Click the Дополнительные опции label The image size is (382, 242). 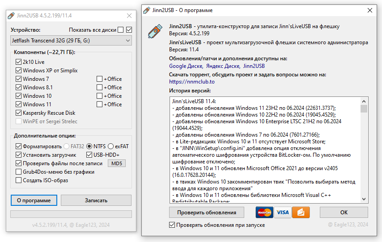pyautogui.click(x=45, y=136)
